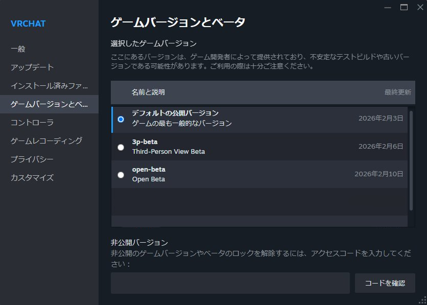Viewport: 427px width, 305px height.
Task: Focus the private beta access code field
Action: click(x=230, y=283)
